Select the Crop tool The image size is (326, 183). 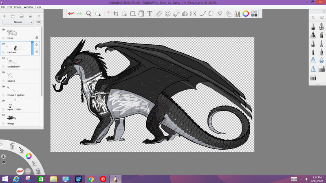click(x=116, y=14)
